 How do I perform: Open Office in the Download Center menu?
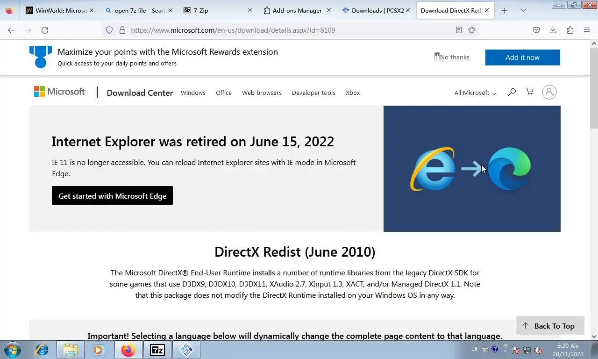coord(224,93)
